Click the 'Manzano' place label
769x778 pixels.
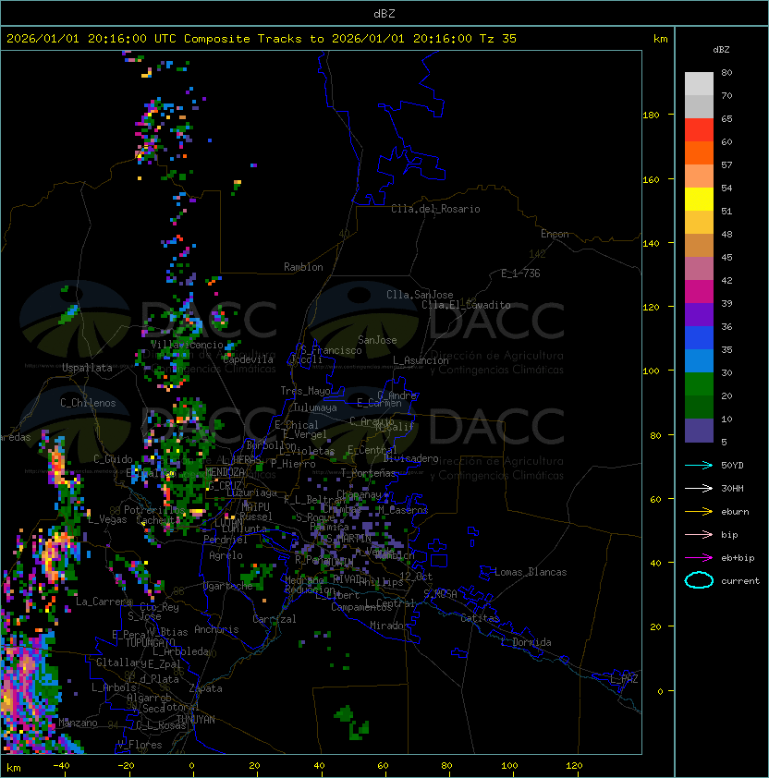click(x=78, y=723)
